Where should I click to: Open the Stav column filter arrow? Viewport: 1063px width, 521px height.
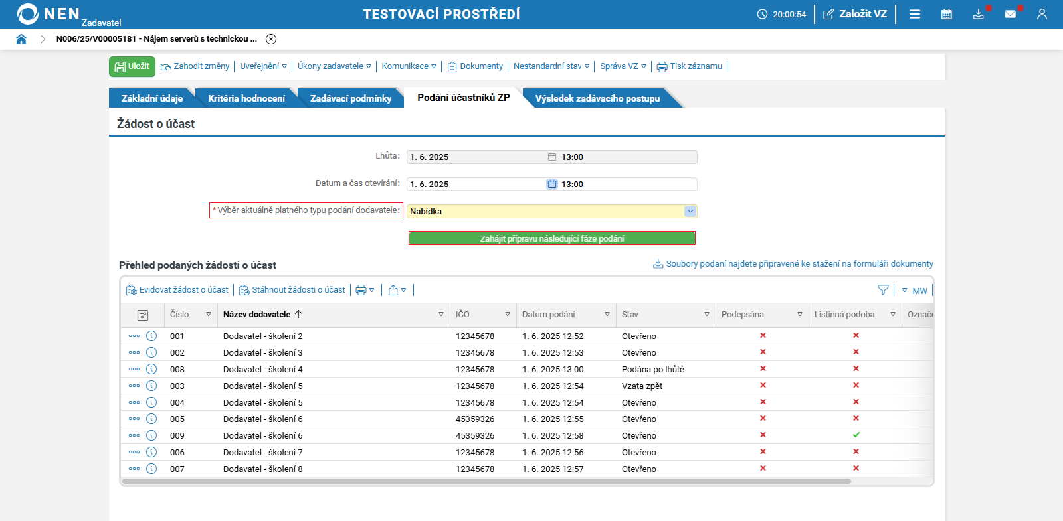pos(707,315)
